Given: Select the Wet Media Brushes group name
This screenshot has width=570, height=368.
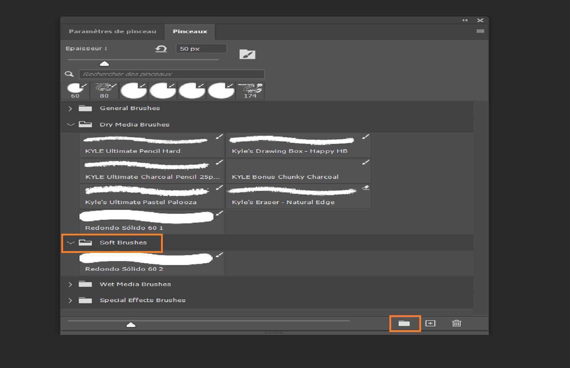Looking at the screenshot, I should point(135,284).
